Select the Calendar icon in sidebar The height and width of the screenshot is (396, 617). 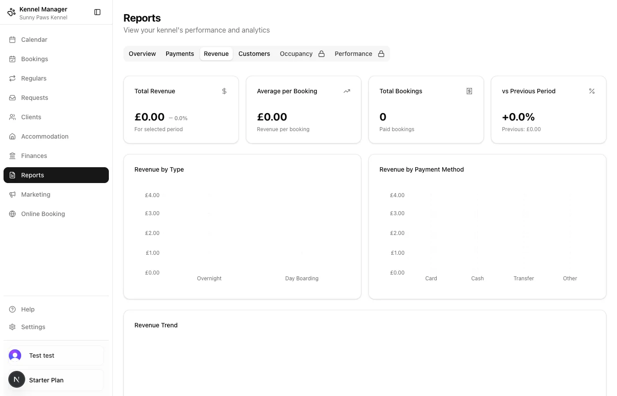pyautogui.click(x=13, y=40)
